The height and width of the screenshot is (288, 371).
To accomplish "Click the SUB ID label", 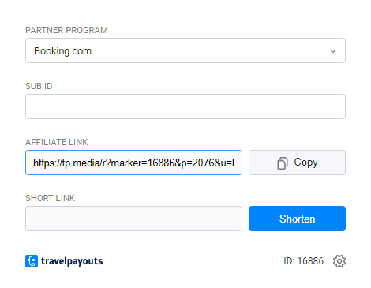I will click(x=39, y=86).
